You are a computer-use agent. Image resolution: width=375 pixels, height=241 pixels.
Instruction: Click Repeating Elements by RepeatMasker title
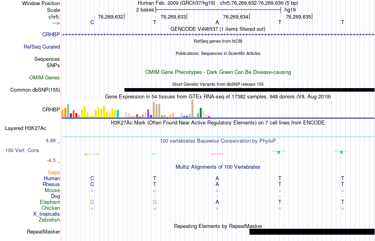tap(218, 226)
